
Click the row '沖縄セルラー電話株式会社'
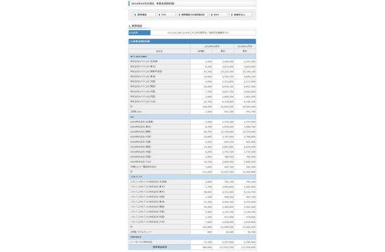pos(192,167)
